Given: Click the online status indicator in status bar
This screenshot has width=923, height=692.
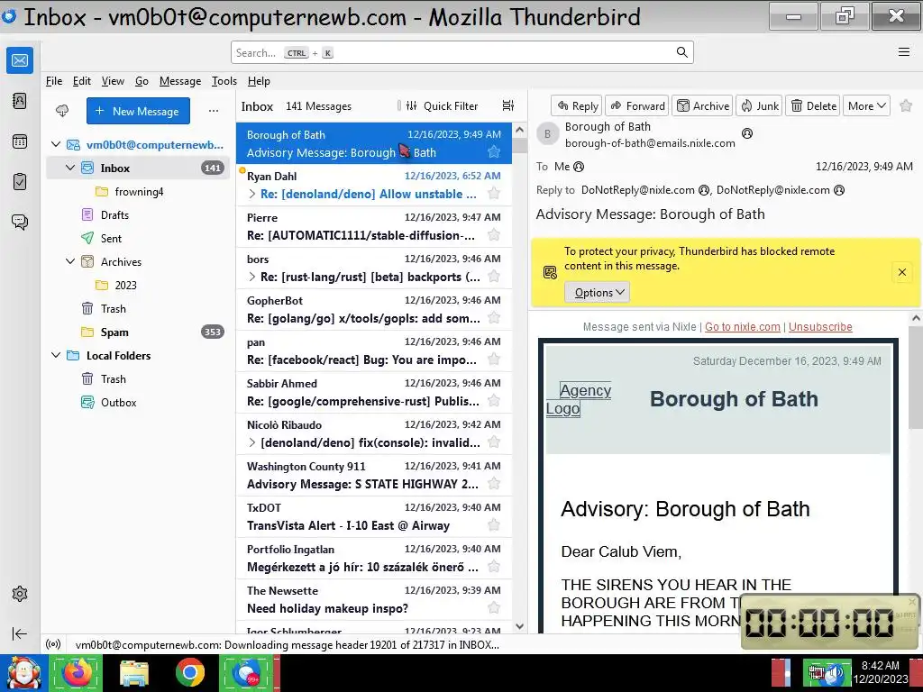Looking at the screenshot, I should coord(53,645).
